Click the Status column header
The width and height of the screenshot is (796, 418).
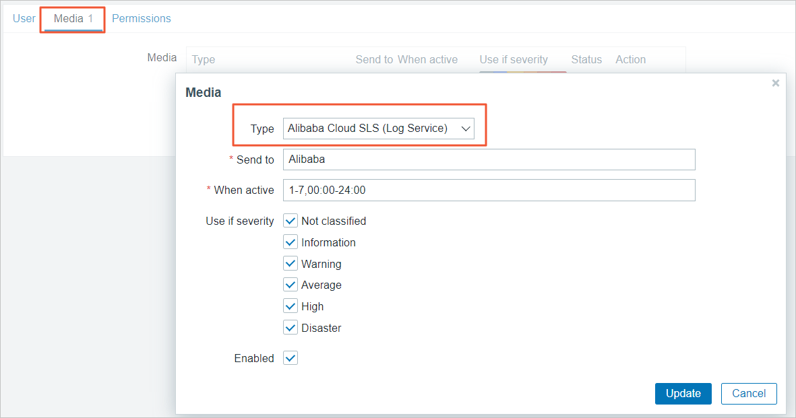click(x=586, y=60)
